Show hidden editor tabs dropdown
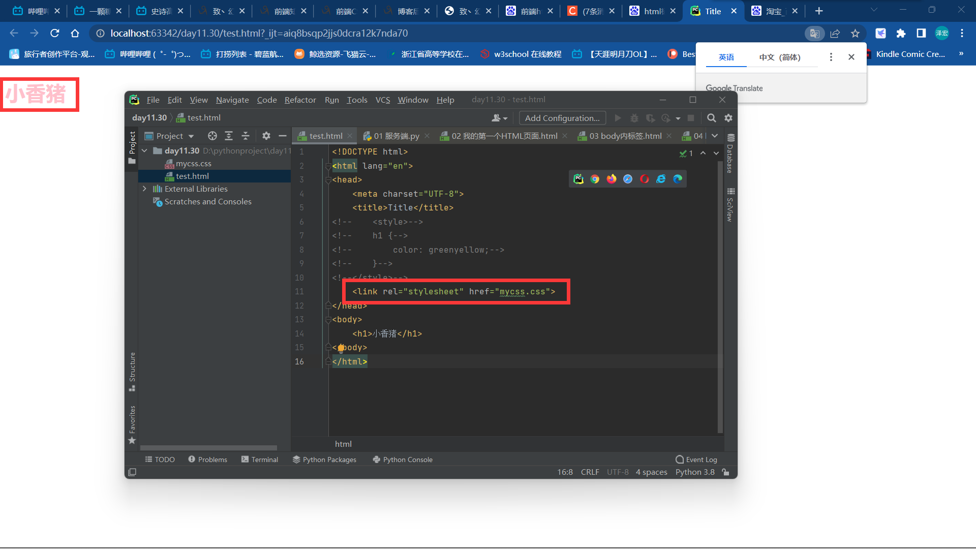 [x=715, y=136]
